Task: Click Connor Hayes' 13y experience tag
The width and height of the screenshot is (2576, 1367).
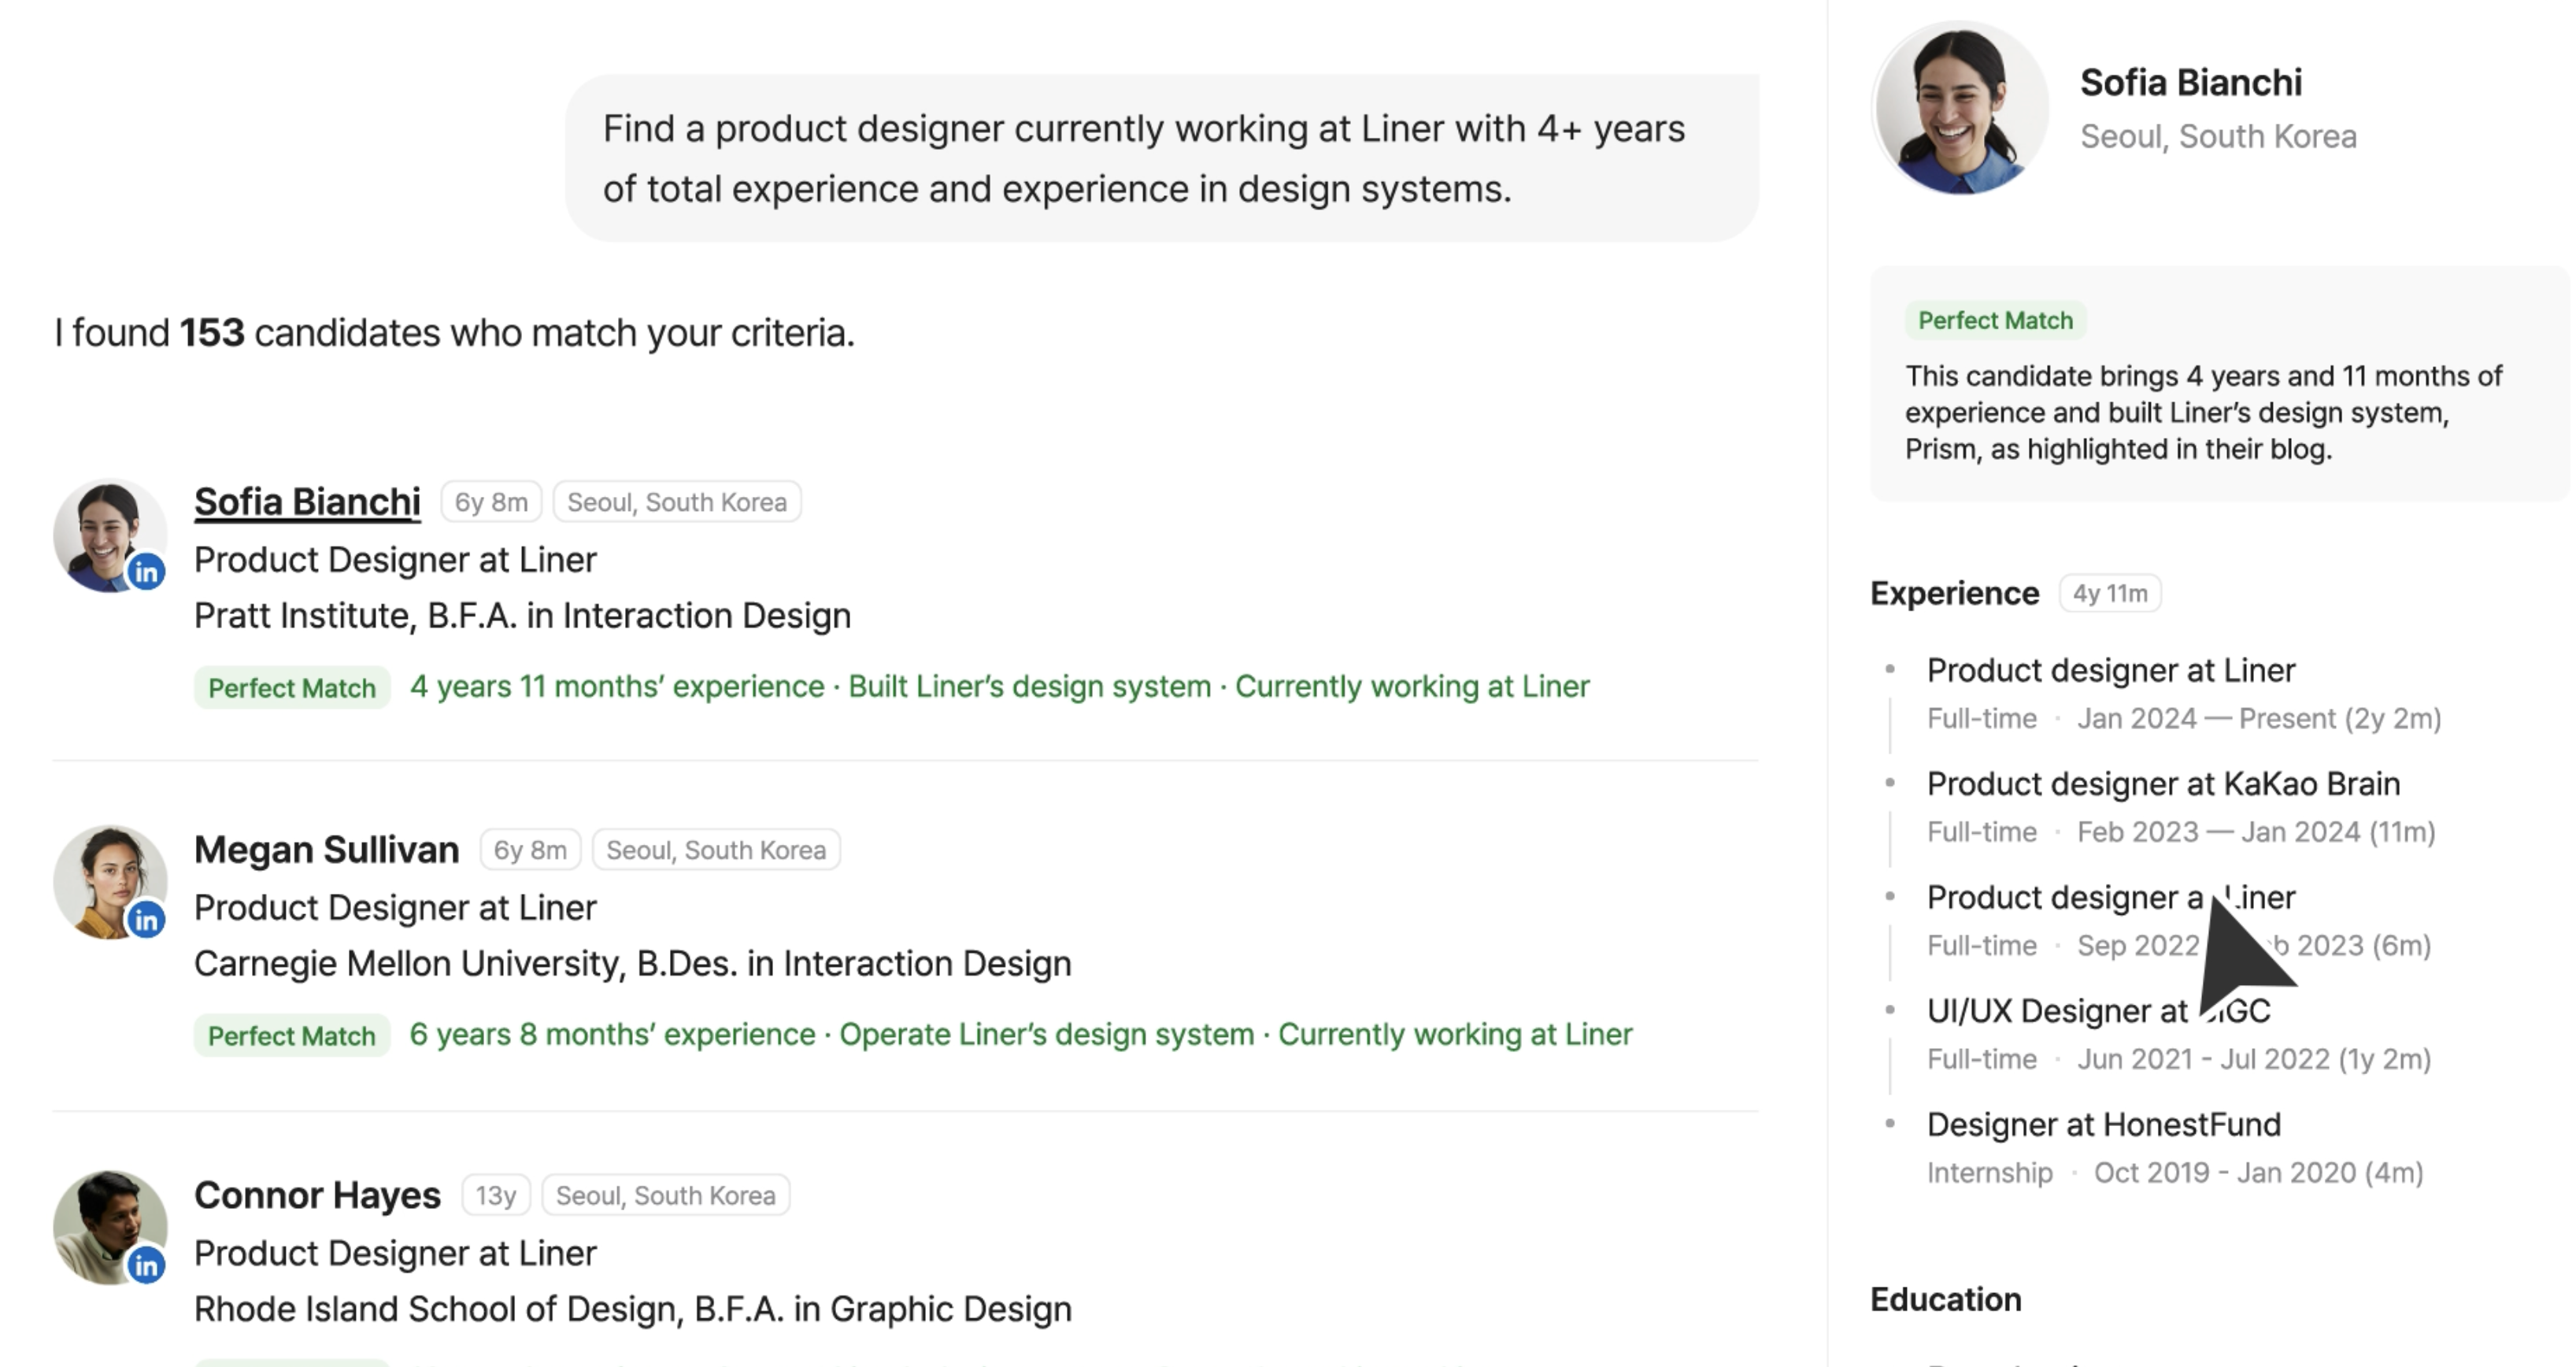Action: coord(496,1196)
